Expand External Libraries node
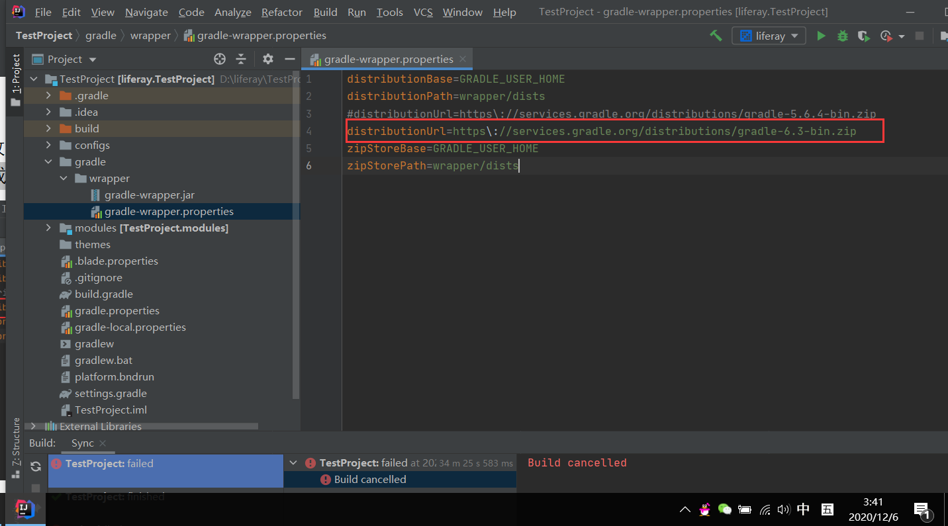948x526 pixels. point(34,426)
